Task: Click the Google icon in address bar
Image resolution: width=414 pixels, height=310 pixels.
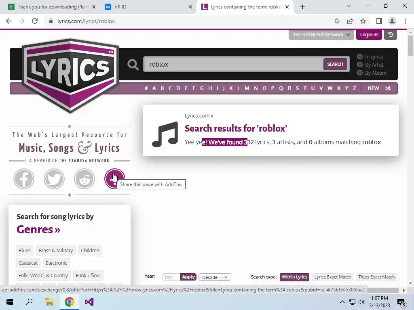Action: 337,21
